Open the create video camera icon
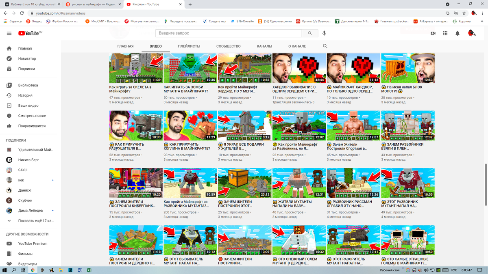Viewport: 488px width, 274px height. point(433,33)
